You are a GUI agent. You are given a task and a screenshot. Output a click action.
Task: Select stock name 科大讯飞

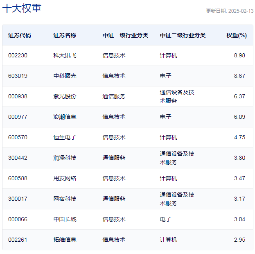pos(65,55)
